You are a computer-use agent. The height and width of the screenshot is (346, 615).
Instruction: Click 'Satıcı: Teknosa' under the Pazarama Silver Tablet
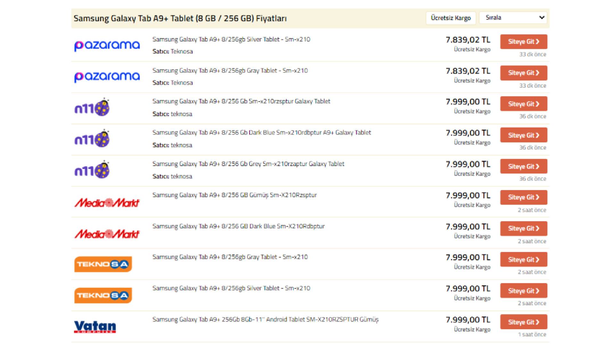(x=173, y=52)
